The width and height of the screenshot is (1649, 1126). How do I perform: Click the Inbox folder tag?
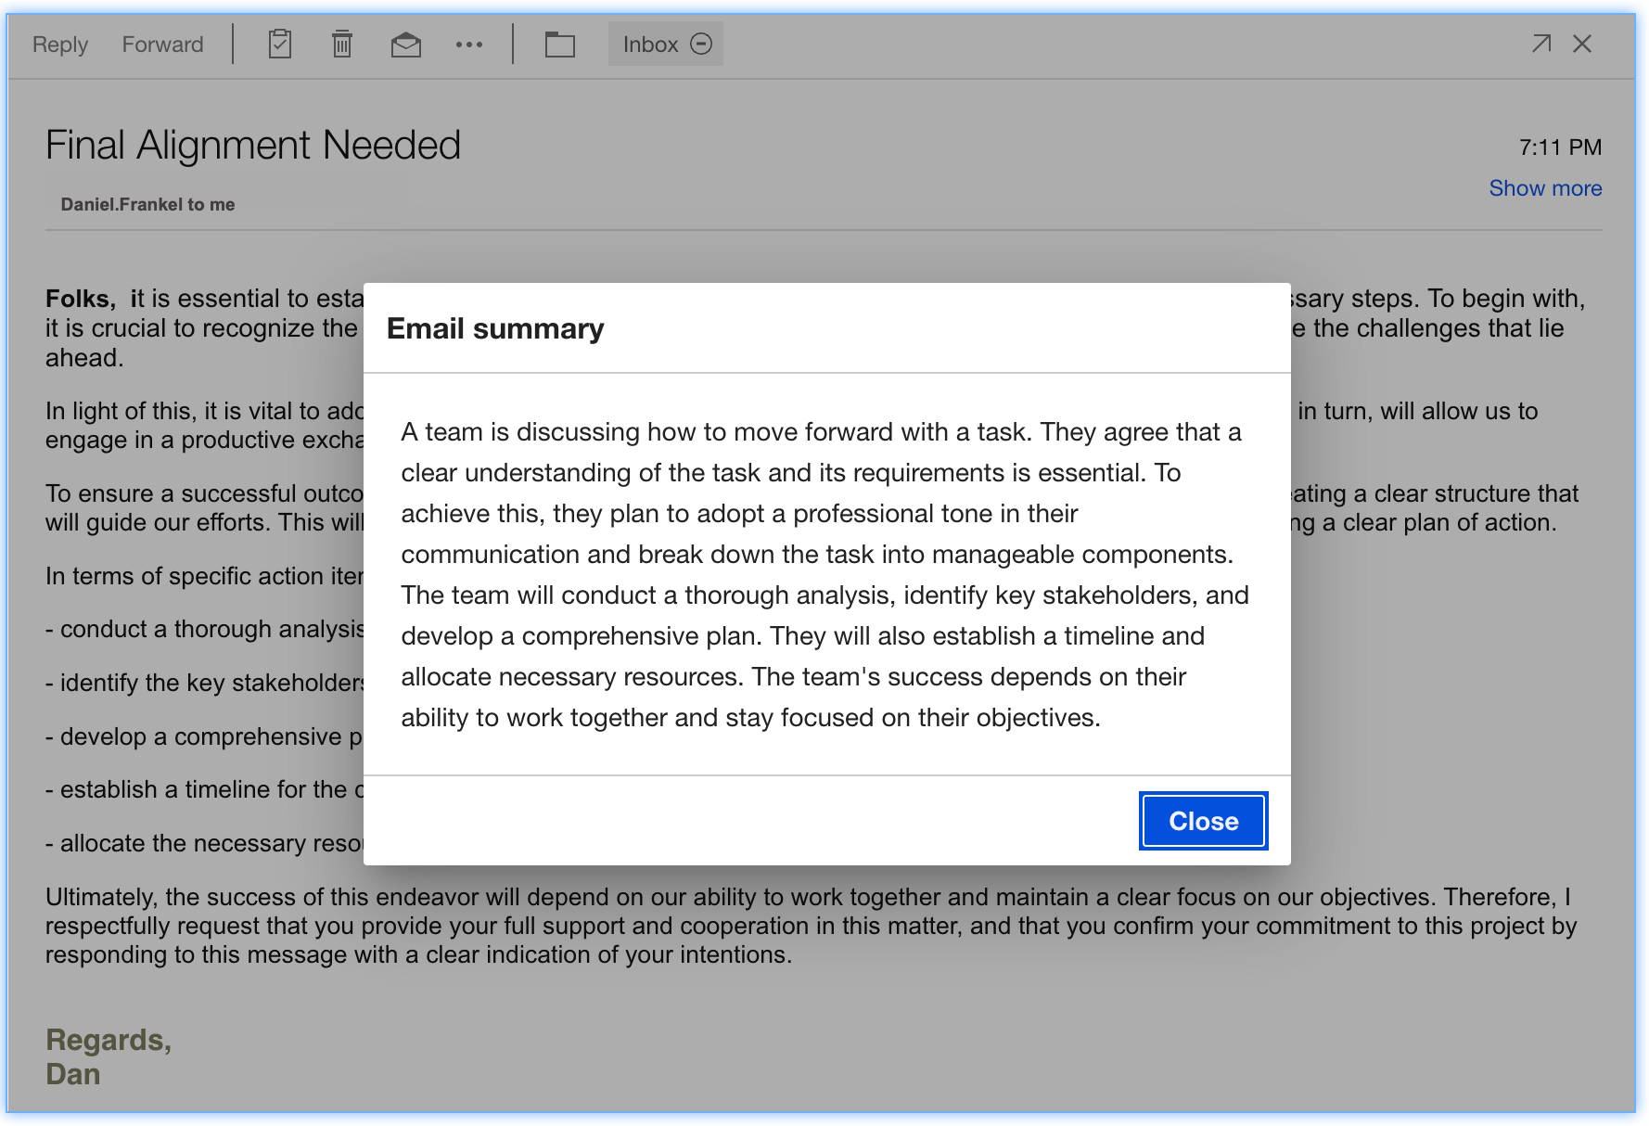coord(650,44)
